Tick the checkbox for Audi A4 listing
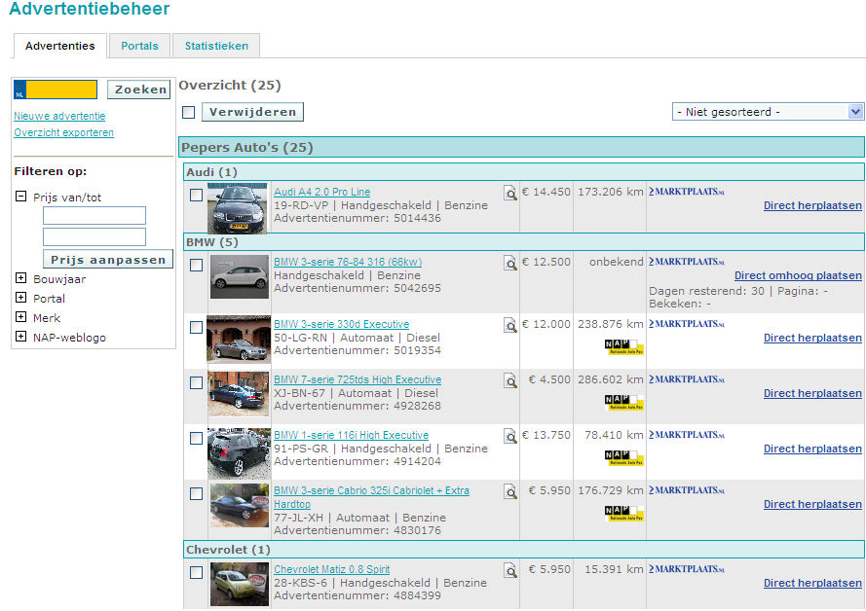Viewport: 866px width, 611px height. (196, 195)
